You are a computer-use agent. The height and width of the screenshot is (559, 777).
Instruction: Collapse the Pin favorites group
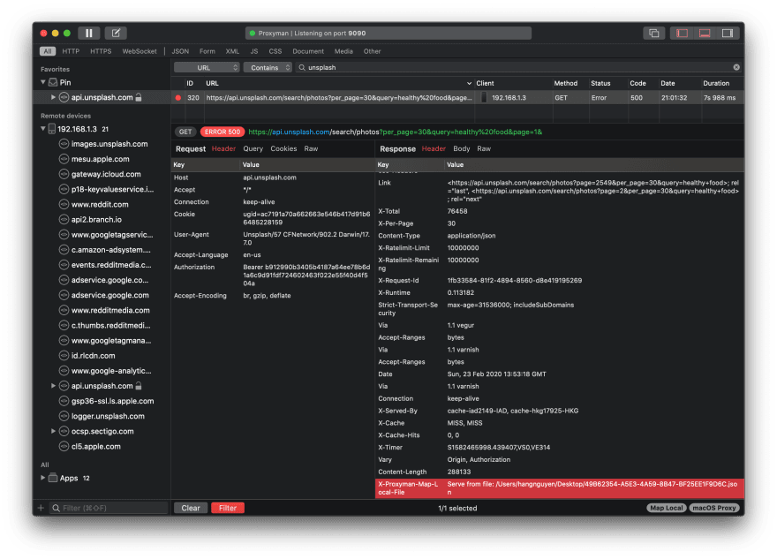coord(43,82)
